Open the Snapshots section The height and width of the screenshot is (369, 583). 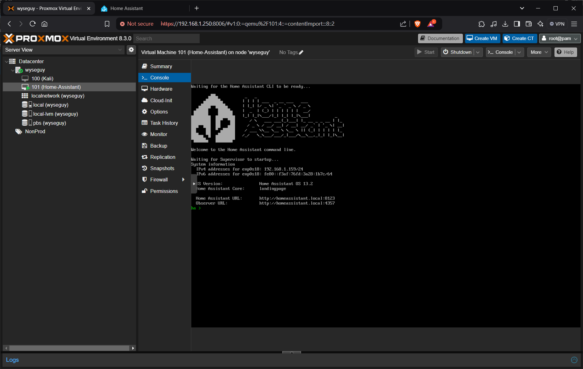coord(164,168)
